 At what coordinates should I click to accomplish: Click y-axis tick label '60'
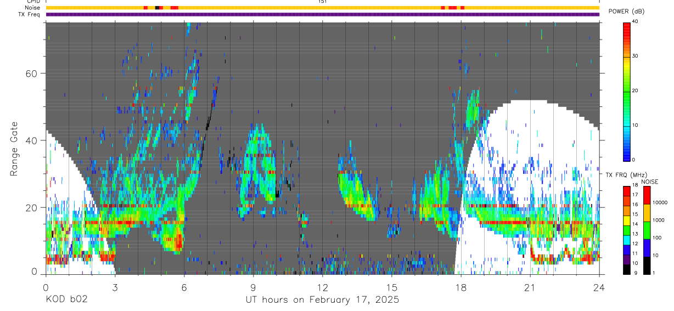coord(32,73)
